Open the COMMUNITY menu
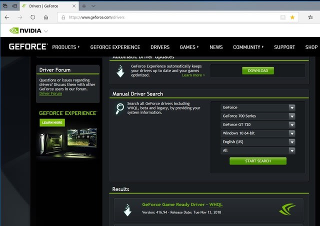The image size is (320, 226). 248,47
